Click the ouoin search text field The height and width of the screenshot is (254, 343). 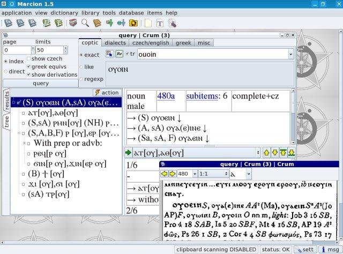pyautogui.click(x=213, y=54)
